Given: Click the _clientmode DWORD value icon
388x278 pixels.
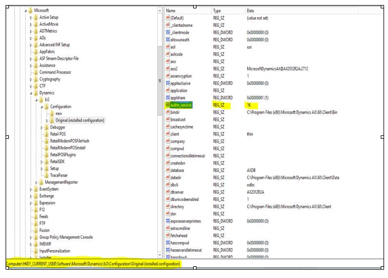Looking at the screenshot, I should (x=168, y=32).
